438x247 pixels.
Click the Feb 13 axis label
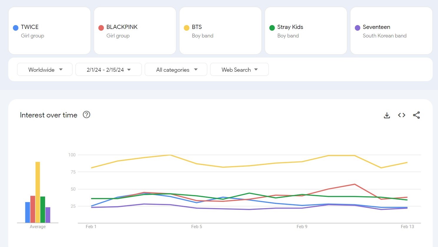[407, 227]
